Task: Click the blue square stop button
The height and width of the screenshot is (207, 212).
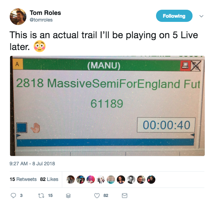Action: 22,128
